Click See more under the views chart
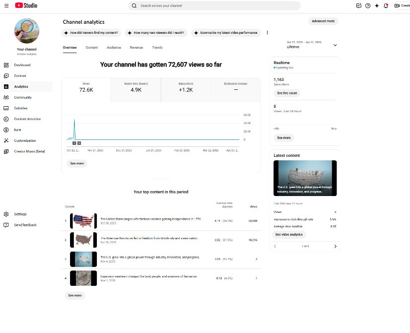 (x=77, y=163)
